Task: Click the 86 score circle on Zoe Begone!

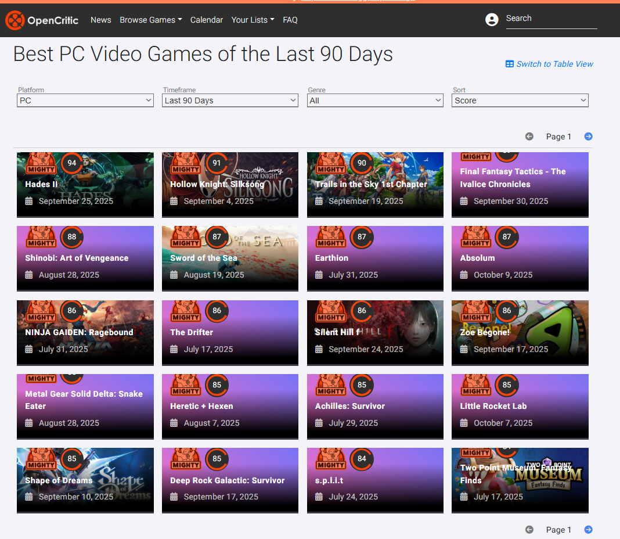Action: 507,311
